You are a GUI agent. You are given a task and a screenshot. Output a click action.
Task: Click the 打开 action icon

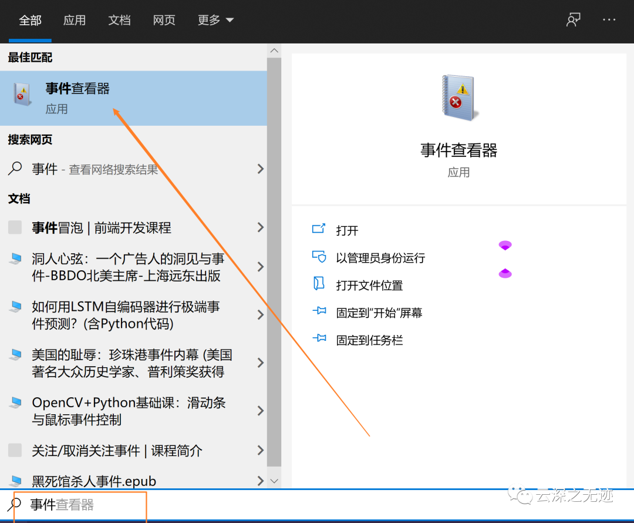pos(319,230)
